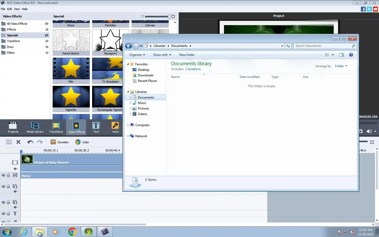
Task: Toggle visibility eye of Mirror effects track
Action: [3, 175]
